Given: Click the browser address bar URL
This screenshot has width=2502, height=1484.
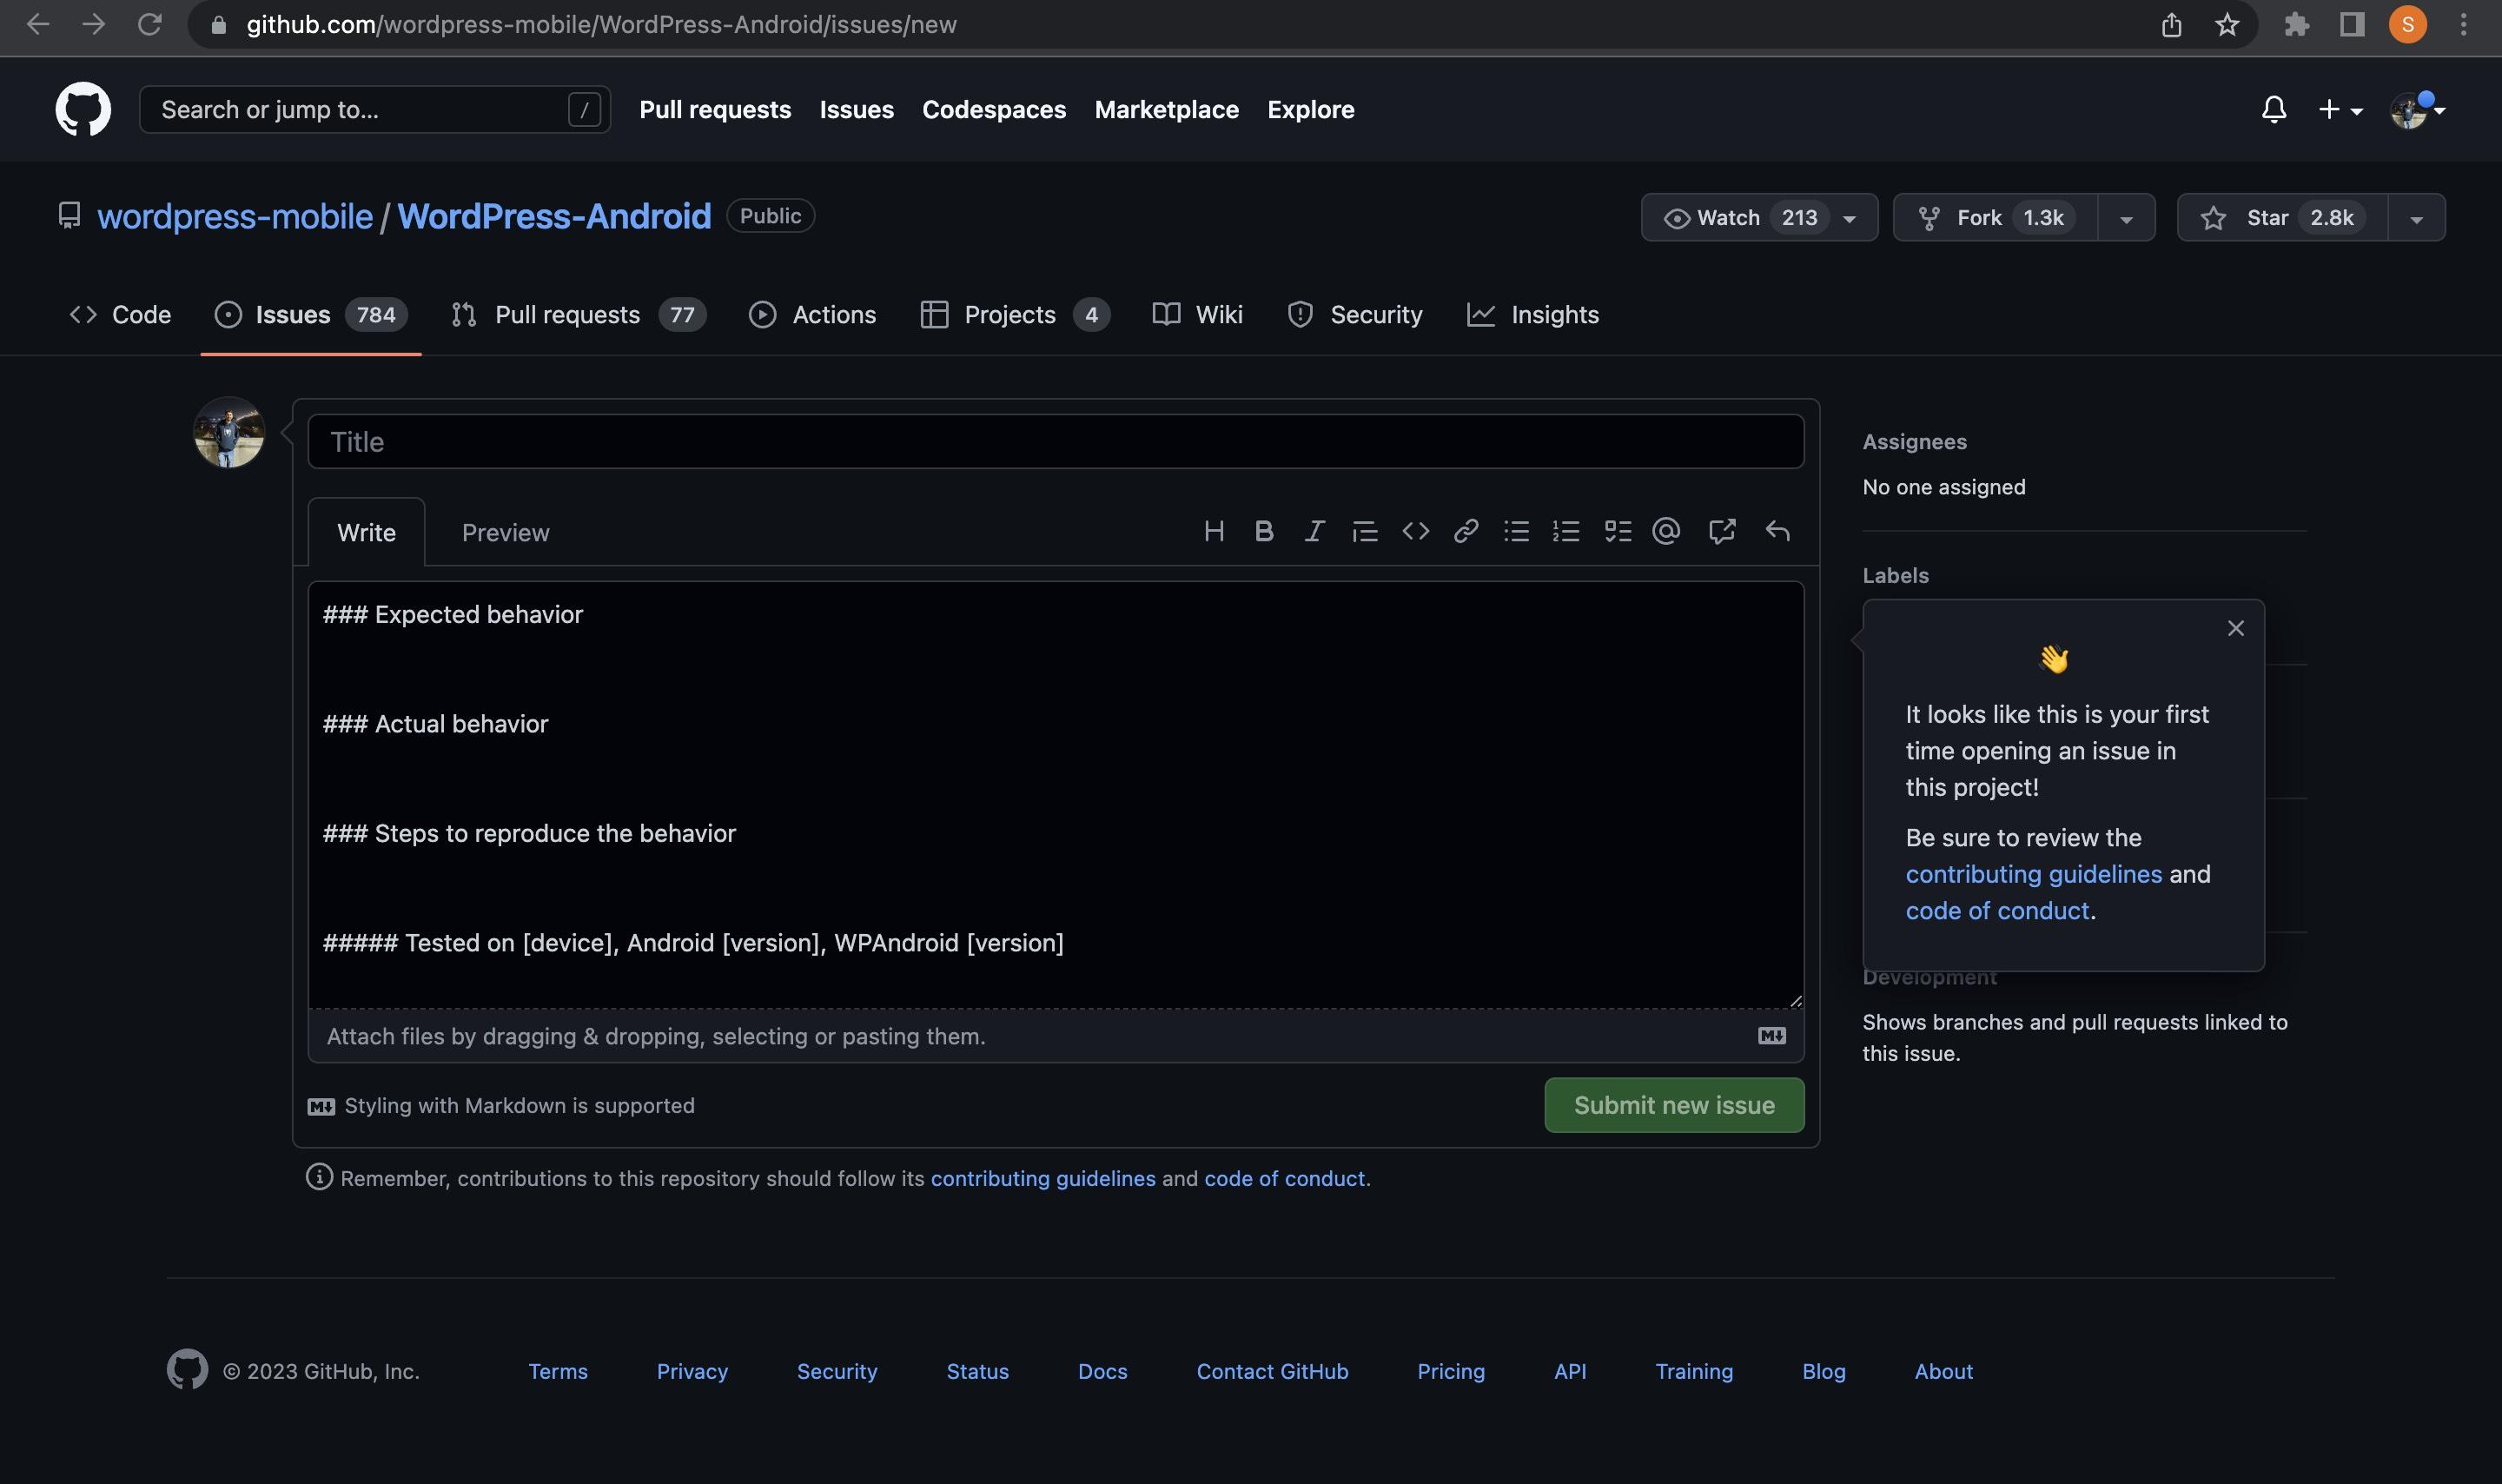Looking at the screenshot, I should coord(601,24).
